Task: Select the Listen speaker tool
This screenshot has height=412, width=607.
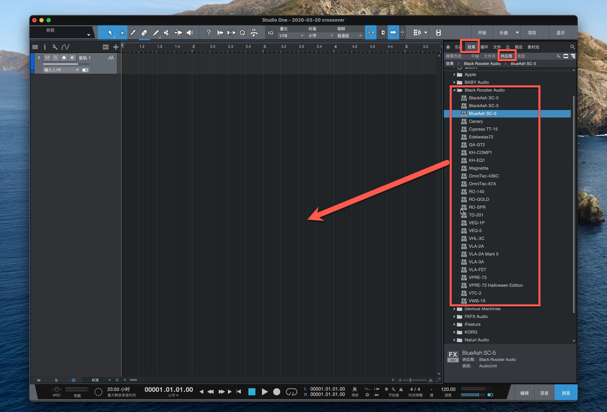Action: pos(190,33)
